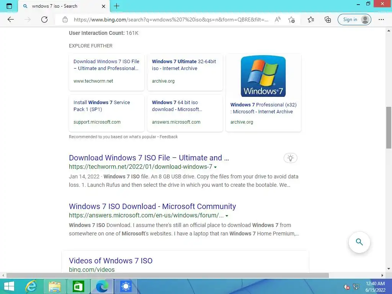The height and width of the screenshot is (294, 392).
Task: Click the 'www.techworm.net' card source text
Action: tap(93, 81)
